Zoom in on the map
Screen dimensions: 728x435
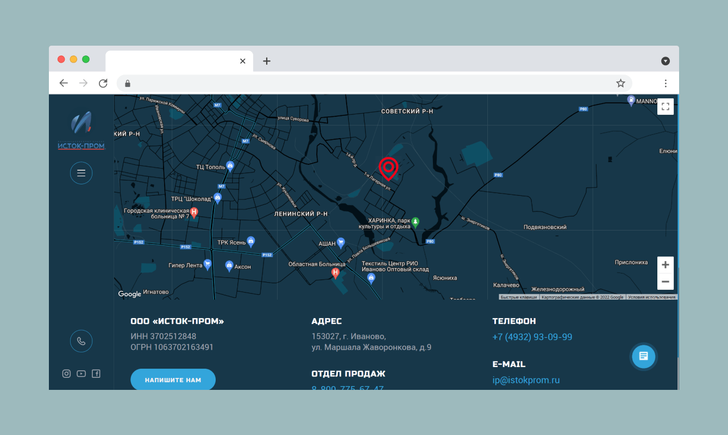coord(665,265)
